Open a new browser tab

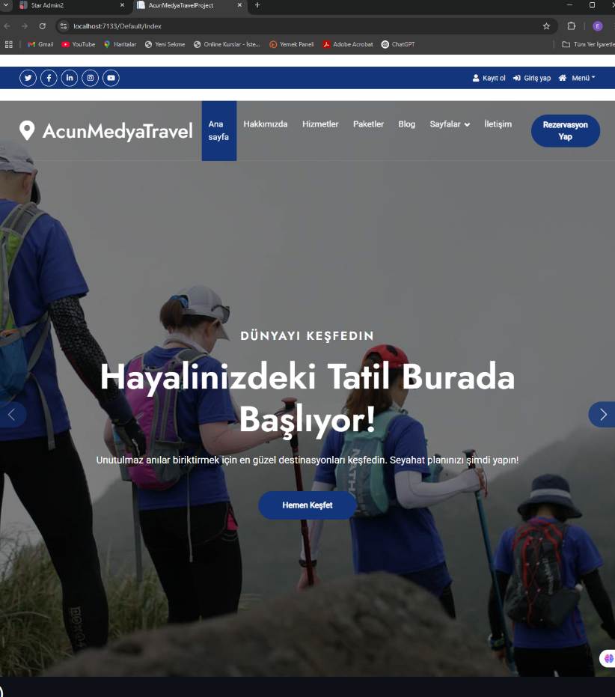(x=257, y=5)
